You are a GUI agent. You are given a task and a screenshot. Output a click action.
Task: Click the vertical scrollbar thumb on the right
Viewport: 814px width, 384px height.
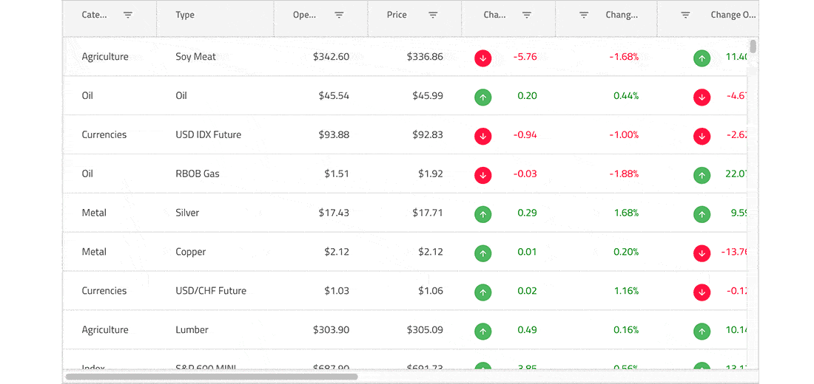(753, 47)
